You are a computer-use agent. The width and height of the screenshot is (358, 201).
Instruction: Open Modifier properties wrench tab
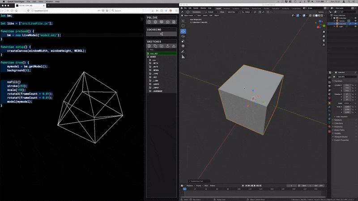pos(329,107)
